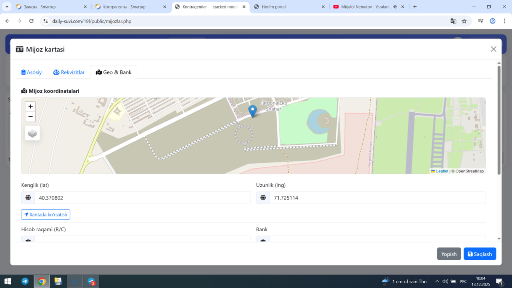Click the Xaritada ko'rsatish button

46,214
